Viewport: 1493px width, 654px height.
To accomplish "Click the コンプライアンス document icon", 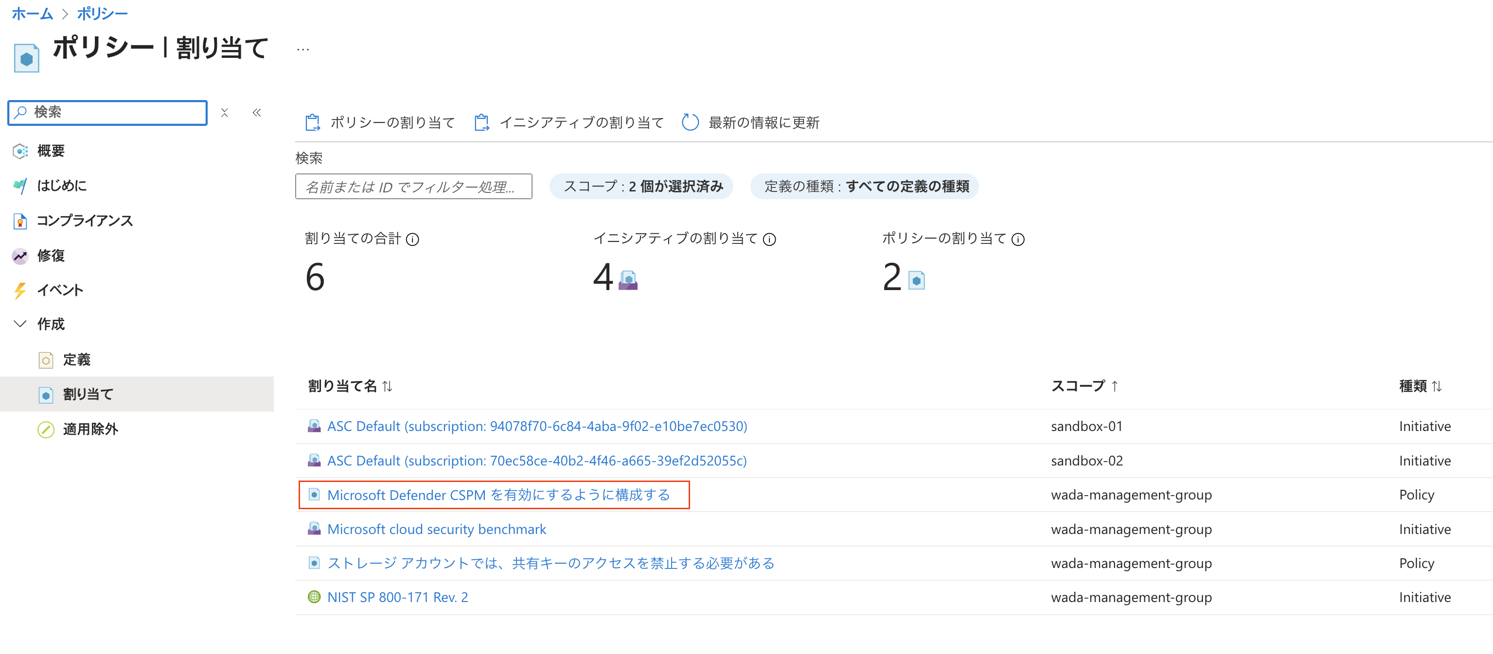I will (x=20, y=221).
